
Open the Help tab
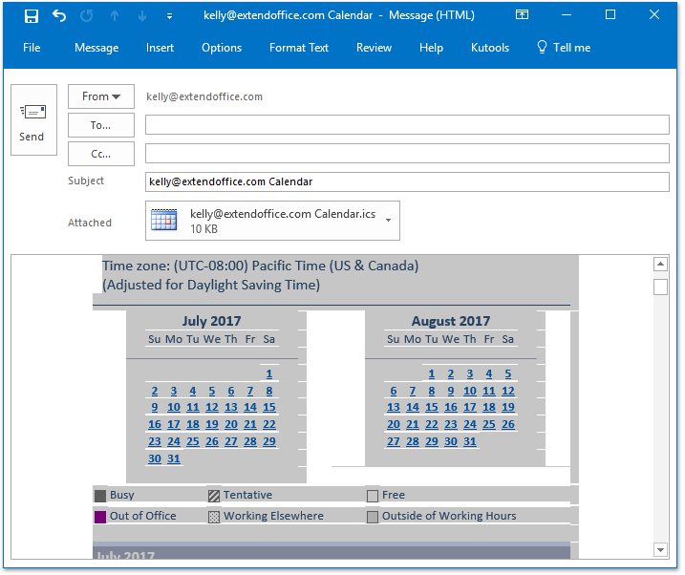point(431,48)
